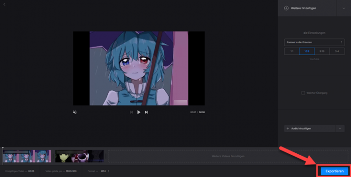351x177 pixels.
Task: Unmute the video with speaker icon
Action: tap(75, 112)
